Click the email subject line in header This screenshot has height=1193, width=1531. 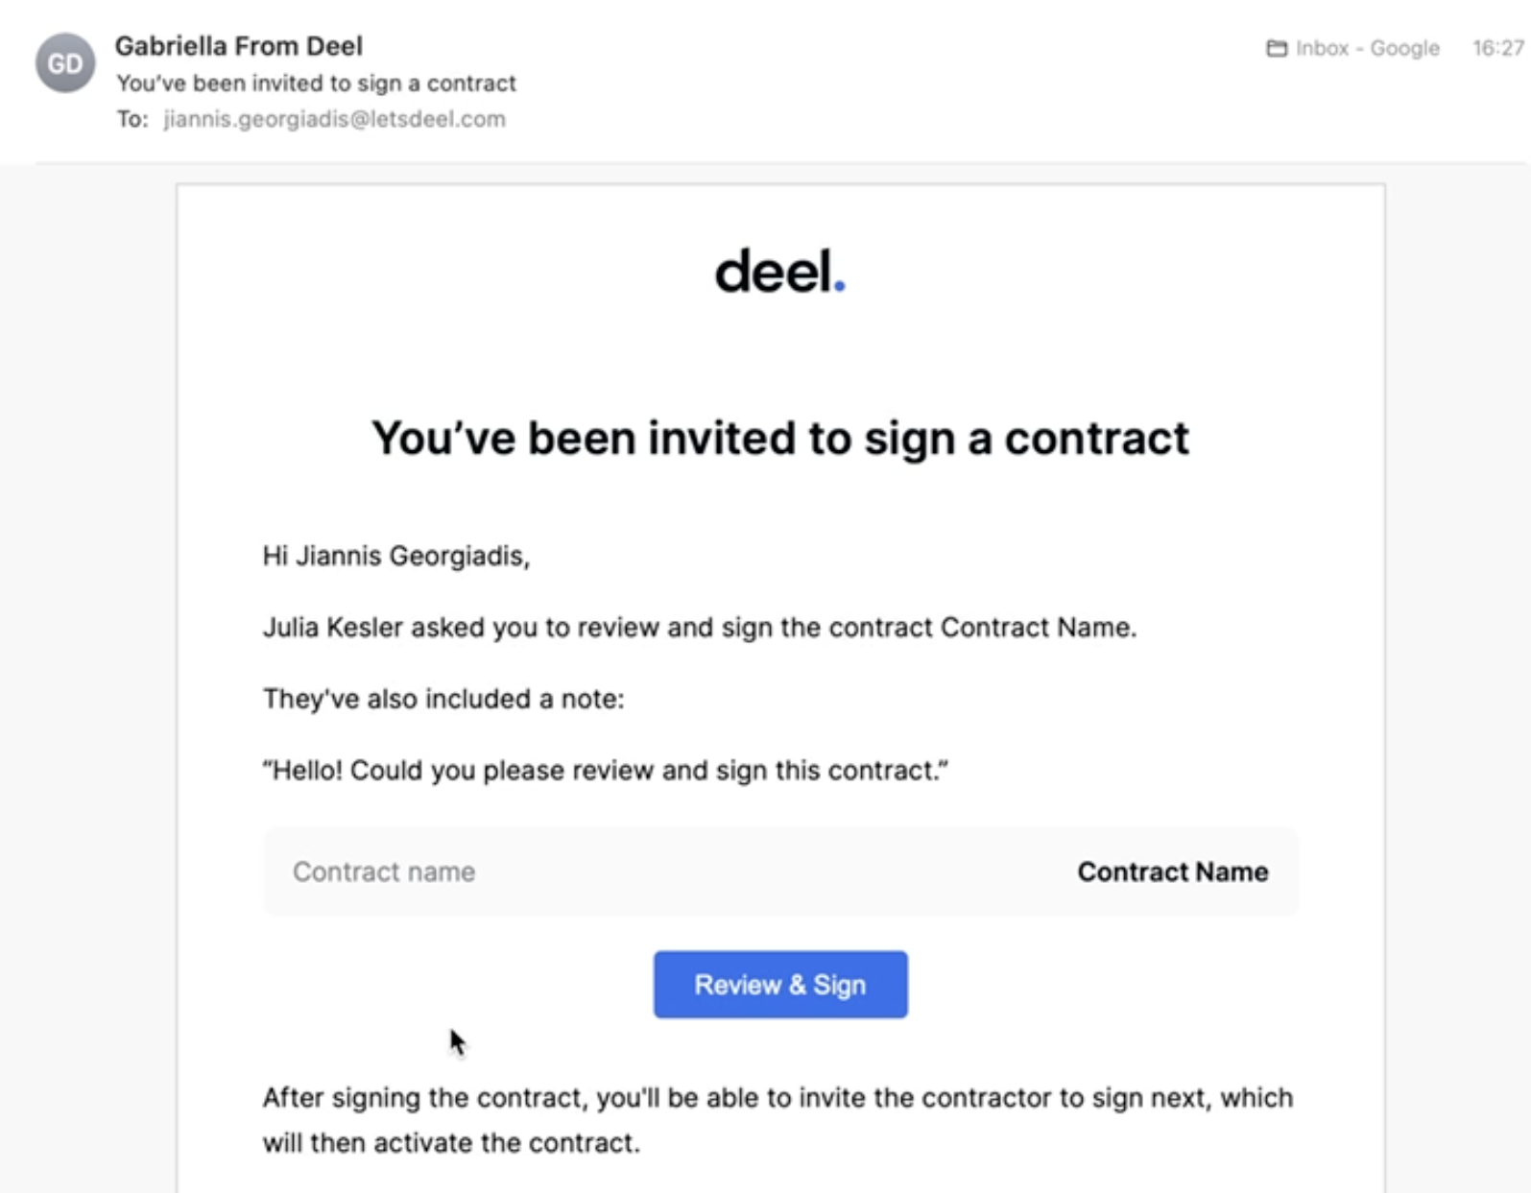(x=317, y=84)
